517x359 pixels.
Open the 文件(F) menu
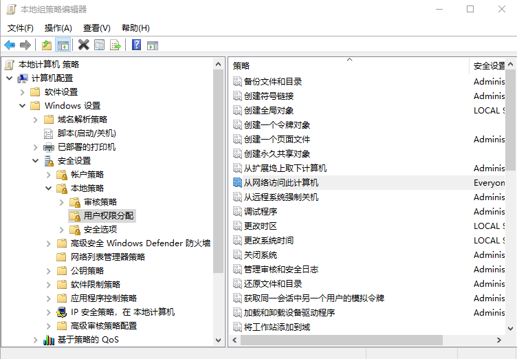[x=21, y=28]
